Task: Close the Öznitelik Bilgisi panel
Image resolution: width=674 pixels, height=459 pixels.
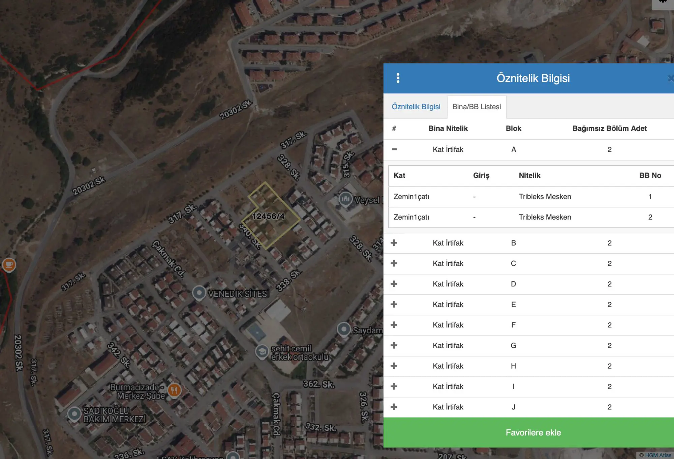Action: [x=670, y=78]
